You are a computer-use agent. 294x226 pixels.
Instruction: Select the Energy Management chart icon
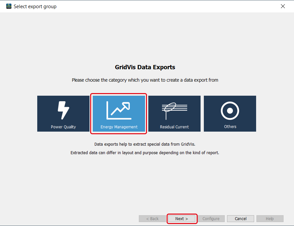(119, 110)
